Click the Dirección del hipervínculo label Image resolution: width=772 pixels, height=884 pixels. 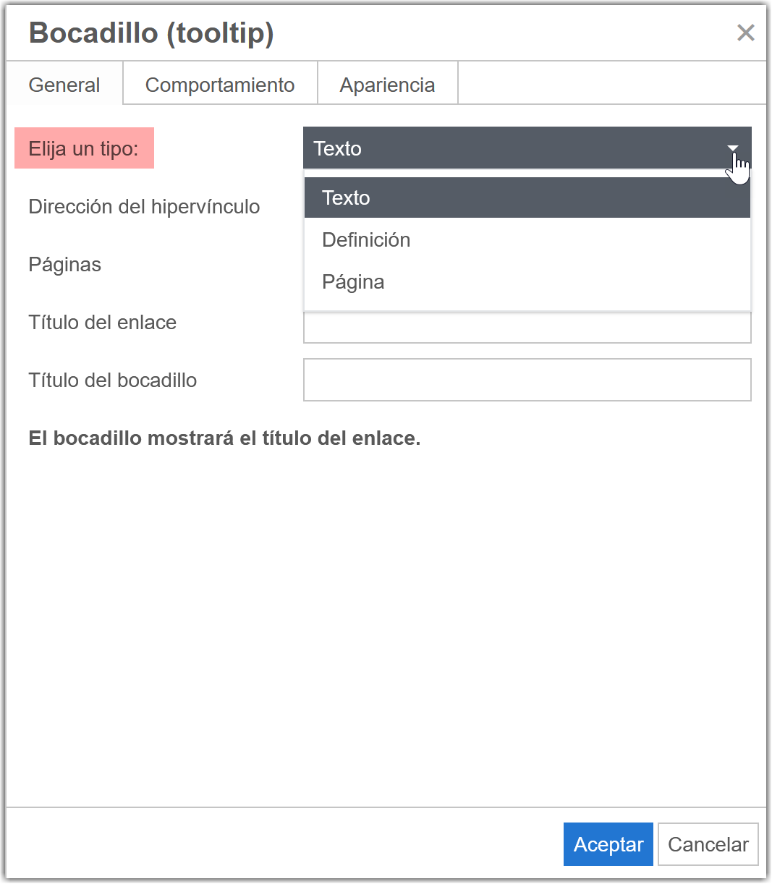pyautogui.click(x=144, y=207)
